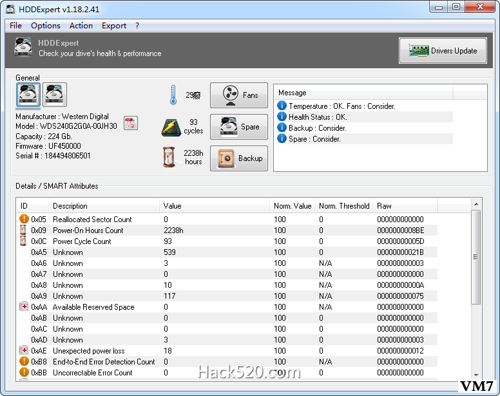This screenshot has width=500, height=396.
Task: Select the first hard drive icon
Action: (28, 94)
